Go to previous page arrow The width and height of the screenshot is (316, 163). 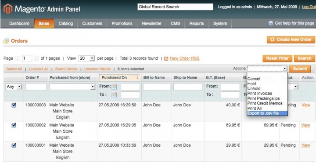[x=18, y=58]
